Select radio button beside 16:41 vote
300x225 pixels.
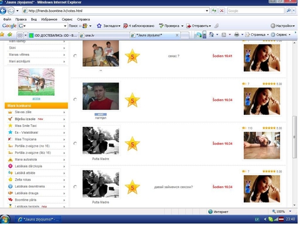[75, 56]
